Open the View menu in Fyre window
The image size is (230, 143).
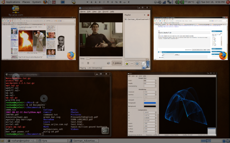tap(133, 76)
